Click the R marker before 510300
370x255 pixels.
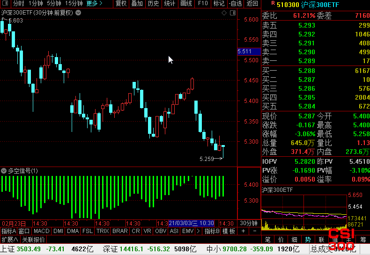tap(273, 3)
